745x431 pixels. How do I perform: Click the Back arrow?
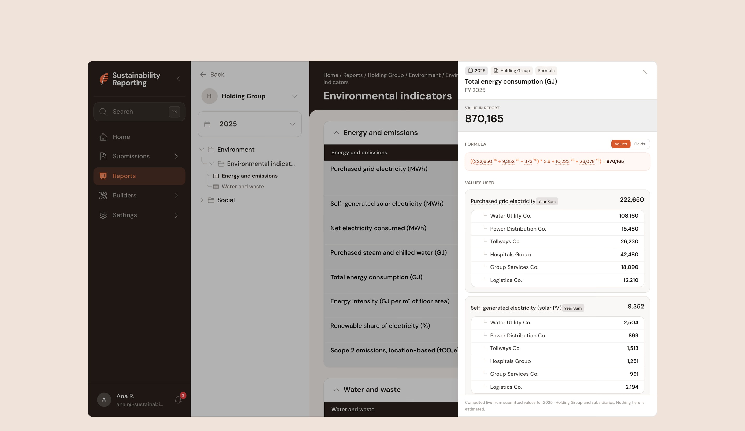[203, 75]
